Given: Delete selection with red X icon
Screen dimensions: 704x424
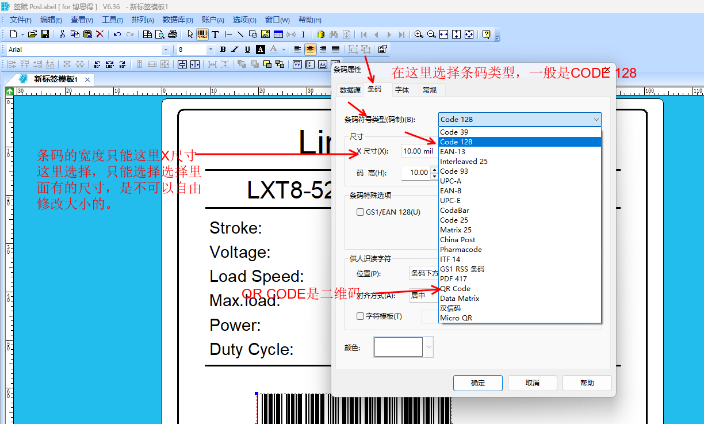Looking at the screenshot, I should click(x=100, y=35).
